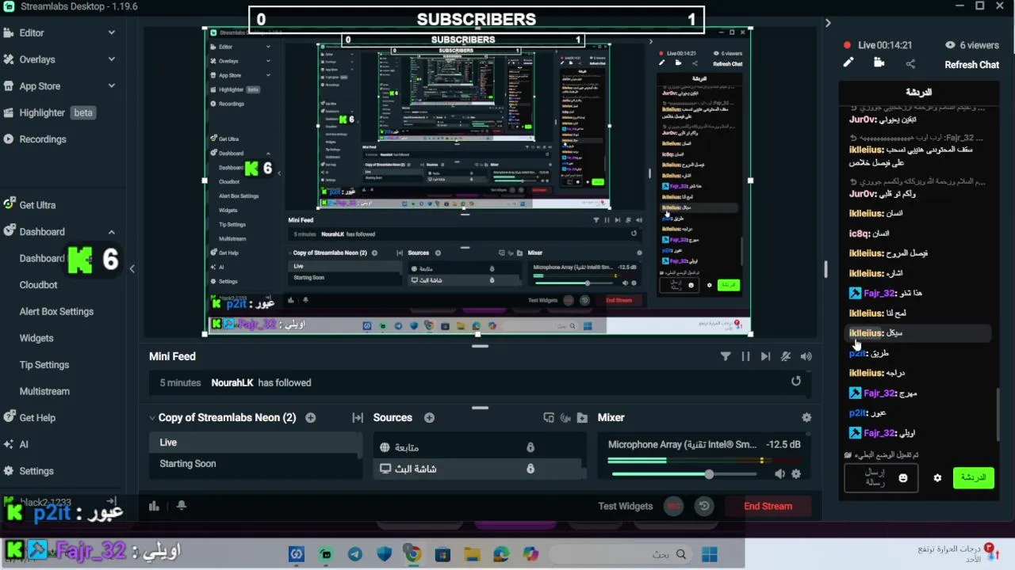Expand the Copy of Streamlabs Neon (2) collection dropdown
The height and width of the screenshot is (570, 1015).
pyautogui.click(x=151, y=417)
